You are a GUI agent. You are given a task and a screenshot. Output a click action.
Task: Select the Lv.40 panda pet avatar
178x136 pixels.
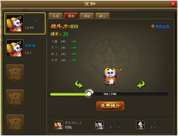click(x=15, y=23)
